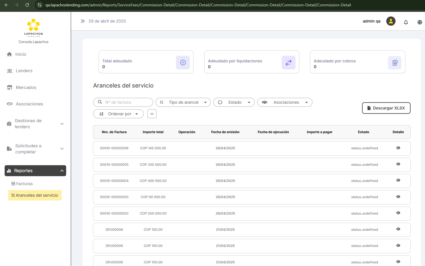Screen dimensions: 425x266
Task: Reload the page in the browser
Action: coord(27,5)
